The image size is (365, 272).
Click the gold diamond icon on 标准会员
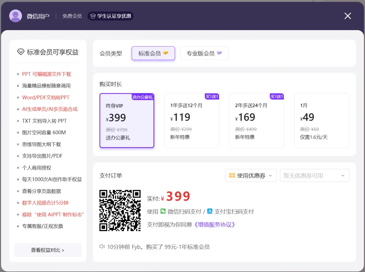click(x=166, y=53)
